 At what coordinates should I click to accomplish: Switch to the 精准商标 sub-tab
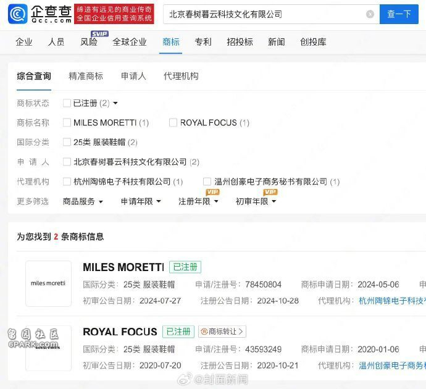[86, 76]
